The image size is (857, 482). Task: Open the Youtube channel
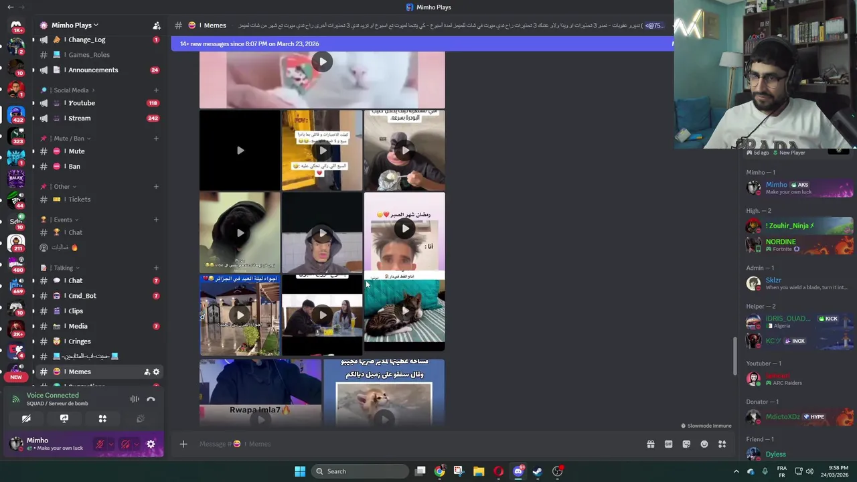[x=99, y=103]
